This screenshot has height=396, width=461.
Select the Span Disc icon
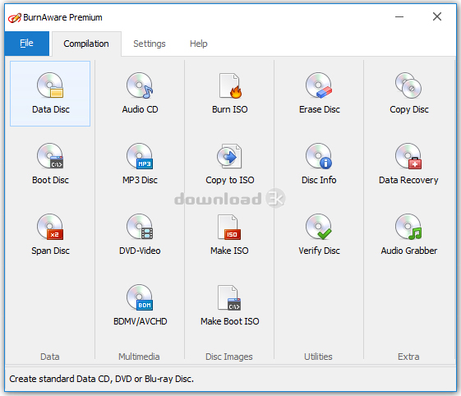coord(50,235)
